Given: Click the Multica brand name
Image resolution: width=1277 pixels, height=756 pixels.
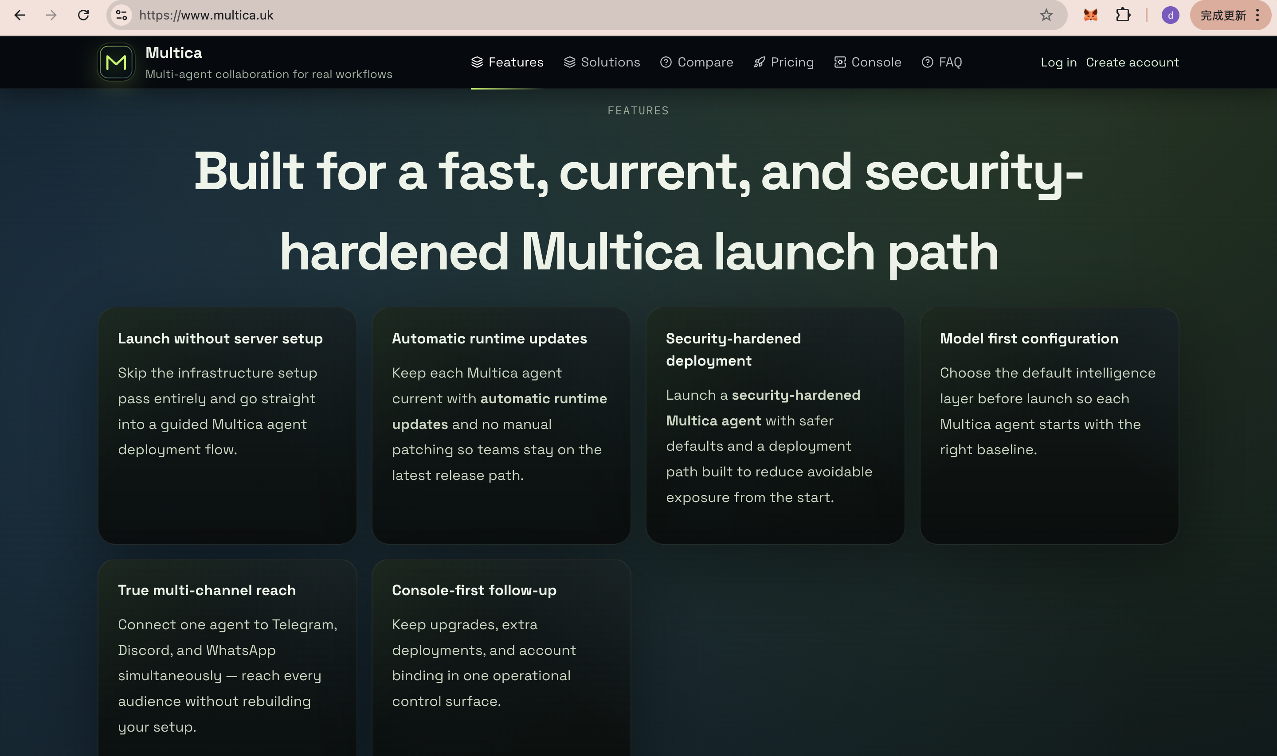Looking at the screenshot, I should [174, 52].
